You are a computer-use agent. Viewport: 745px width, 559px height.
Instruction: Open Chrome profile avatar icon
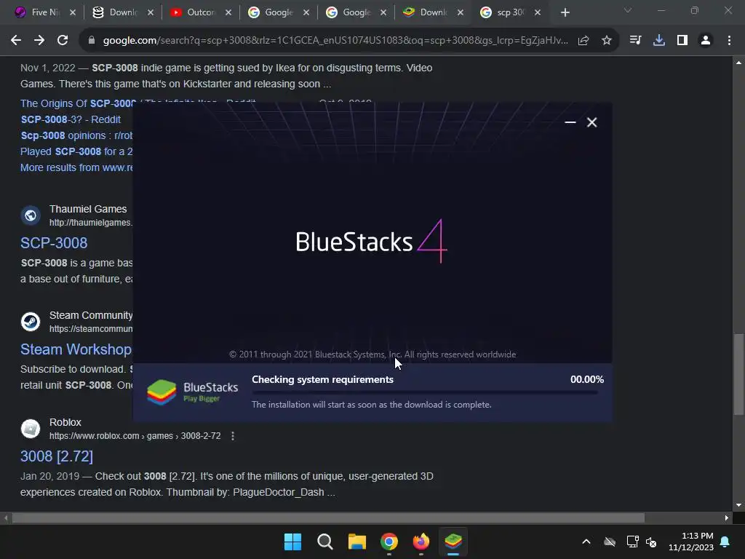(706, 41)
